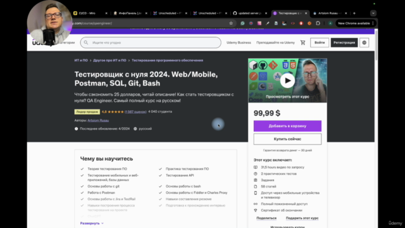Open Тестирование программного обеспечения breadcrumb

coord(167,60)
